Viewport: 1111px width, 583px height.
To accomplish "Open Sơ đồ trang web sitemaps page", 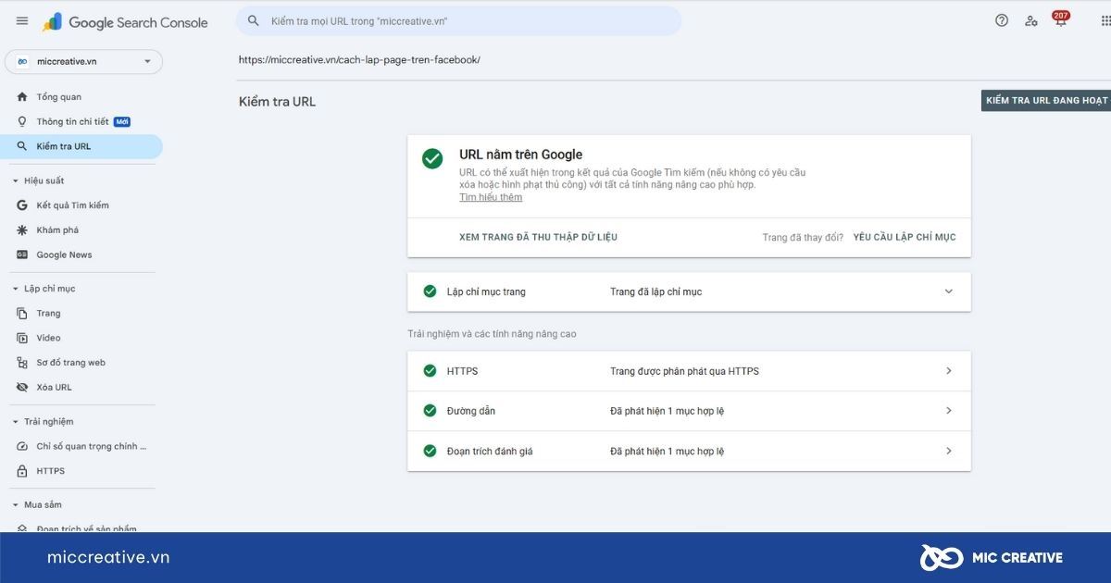I will point(70,363).
